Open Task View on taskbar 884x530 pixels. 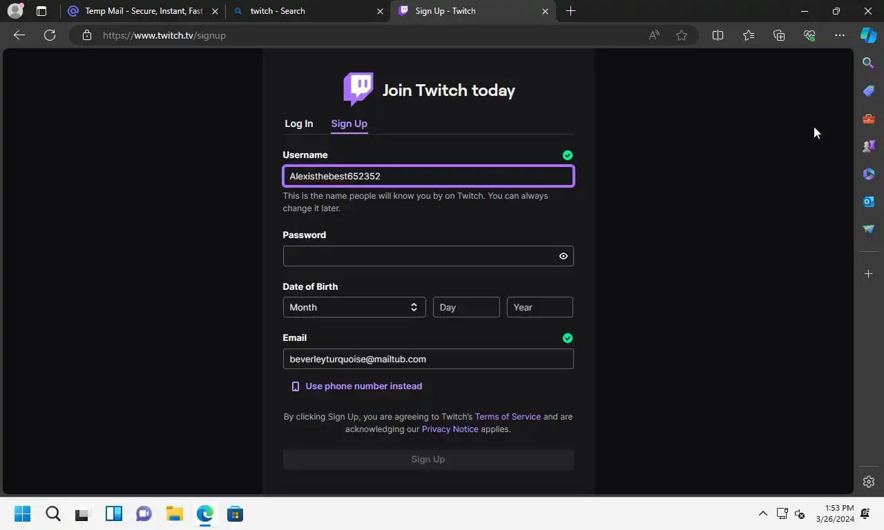pos(82,514)
